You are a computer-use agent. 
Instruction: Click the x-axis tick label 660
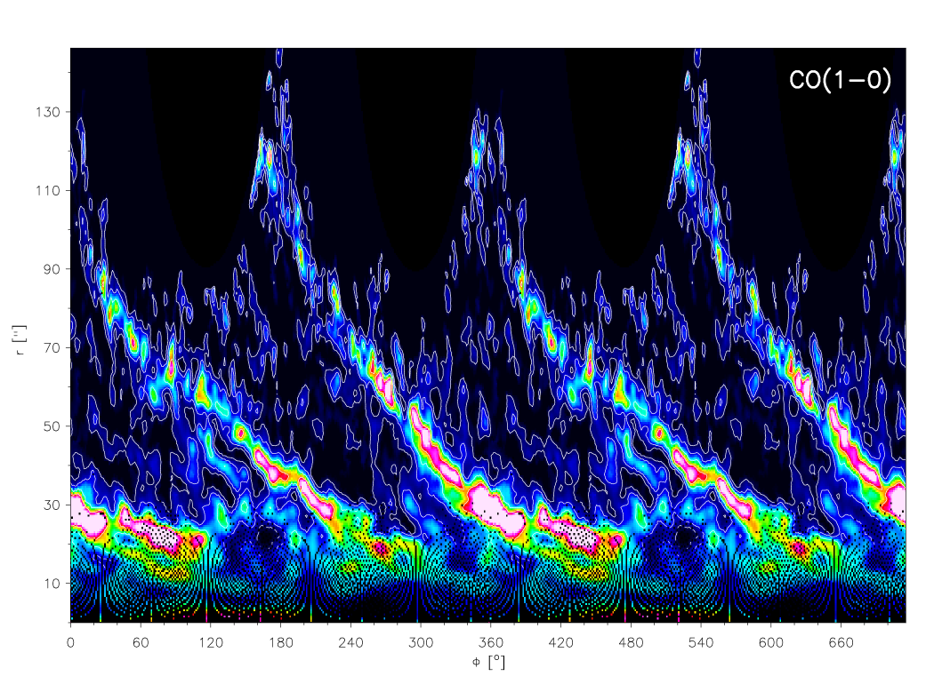tap(841, 642)
